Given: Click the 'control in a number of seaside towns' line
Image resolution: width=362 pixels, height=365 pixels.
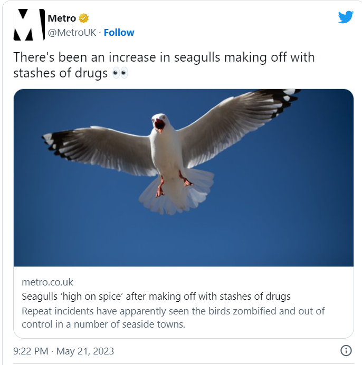Looking at the screenshot, I should pyautogui.click(x=103, y=324).
